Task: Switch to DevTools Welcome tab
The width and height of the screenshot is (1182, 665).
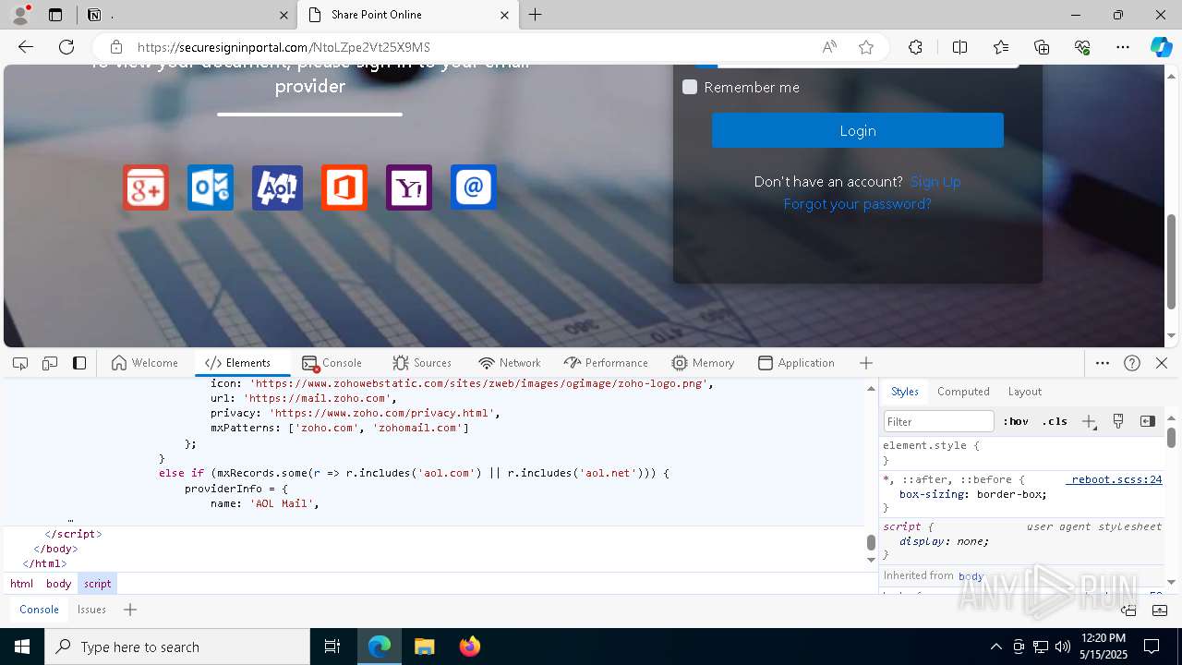Action: click(x=145, y=363)
